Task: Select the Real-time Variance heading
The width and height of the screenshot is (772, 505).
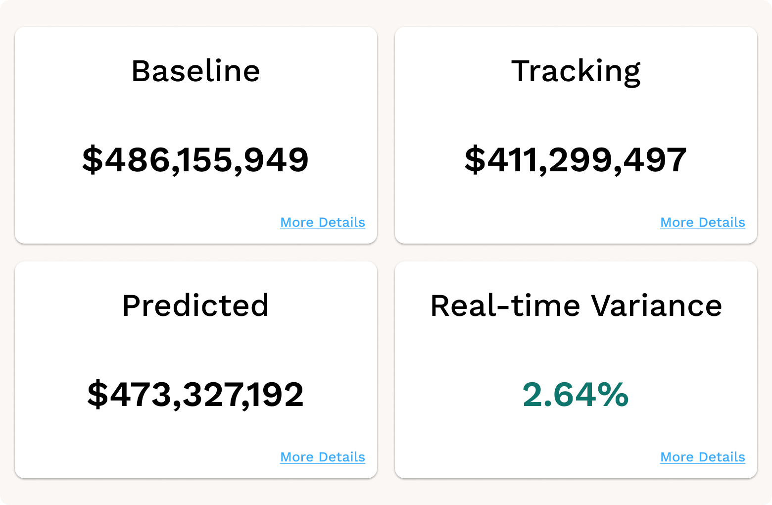Action: point(576,305)
